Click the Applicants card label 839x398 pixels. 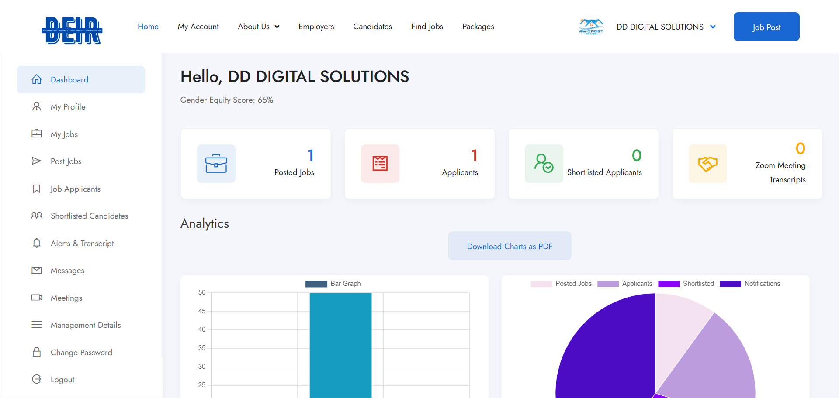point(460,172)
